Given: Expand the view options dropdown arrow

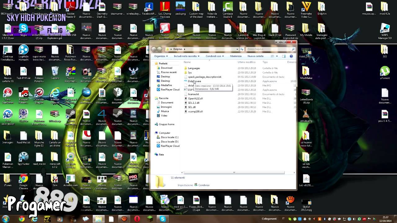Looking at the screenshot, I should coord(277,56).
